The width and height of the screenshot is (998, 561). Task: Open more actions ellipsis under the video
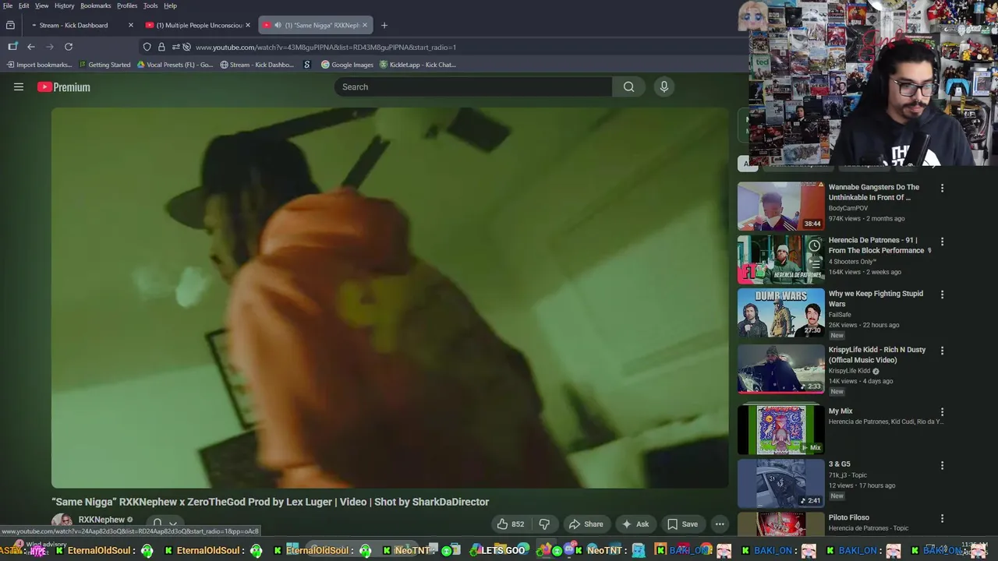point(720,524)
